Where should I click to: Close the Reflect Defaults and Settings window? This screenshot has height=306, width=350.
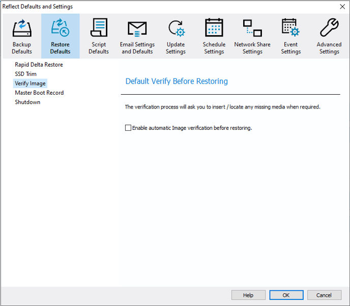[x=342, y=7]
